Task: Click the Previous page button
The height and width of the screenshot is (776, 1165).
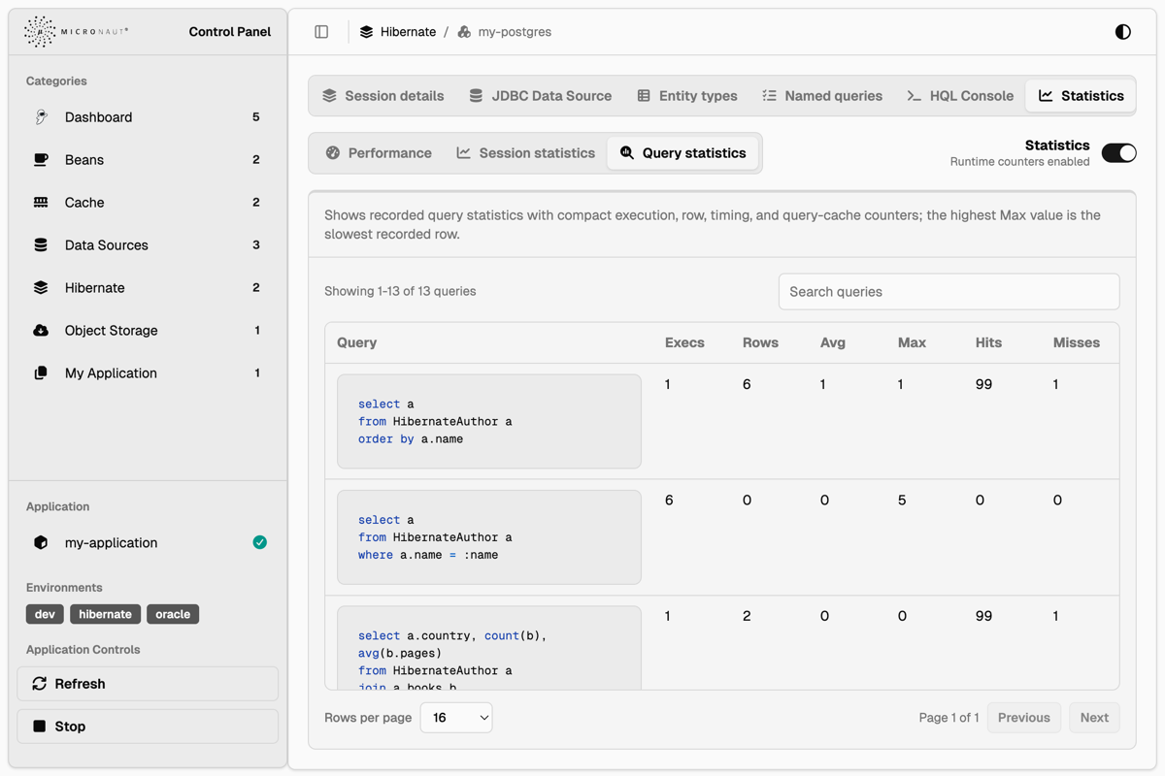Action: click(1024, 718)
